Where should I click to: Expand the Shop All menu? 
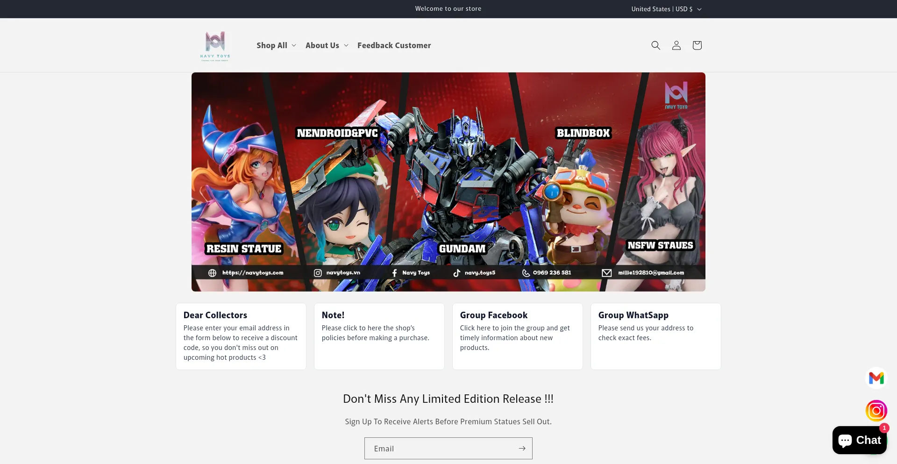coord(276,45)
